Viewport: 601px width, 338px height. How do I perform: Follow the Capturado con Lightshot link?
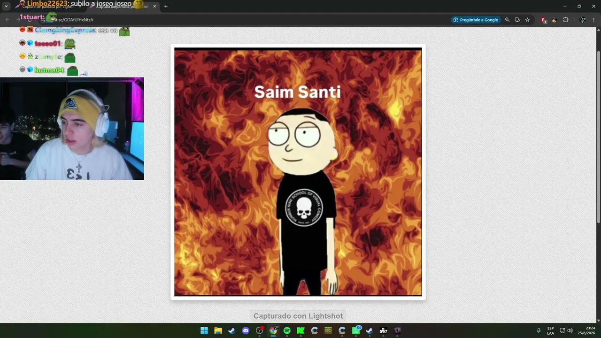tap(298, 316)
